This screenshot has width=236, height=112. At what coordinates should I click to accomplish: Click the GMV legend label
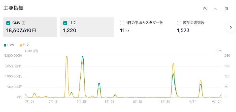(x=11, y=45)
